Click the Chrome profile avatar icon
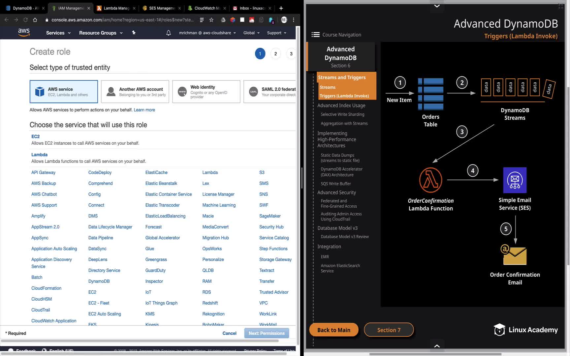This screenshot has width=570, height=356. point(284,20)
